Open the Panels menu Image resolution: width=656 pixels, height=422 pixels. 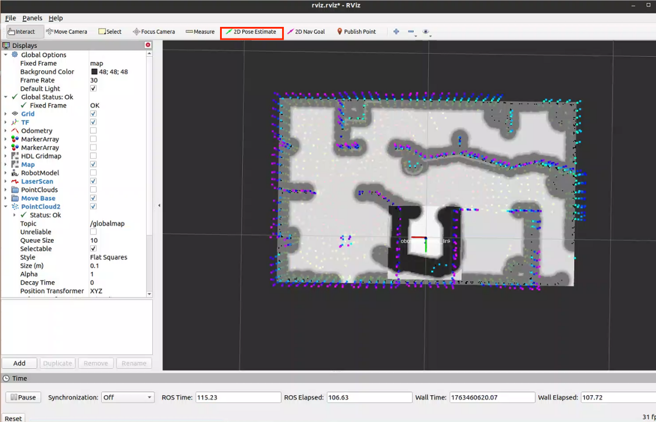(x=32, y=18)
